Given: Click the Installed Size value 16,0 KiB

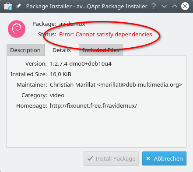Looking at the screenshot, I should pyautogui.click(x=60, y=74).
